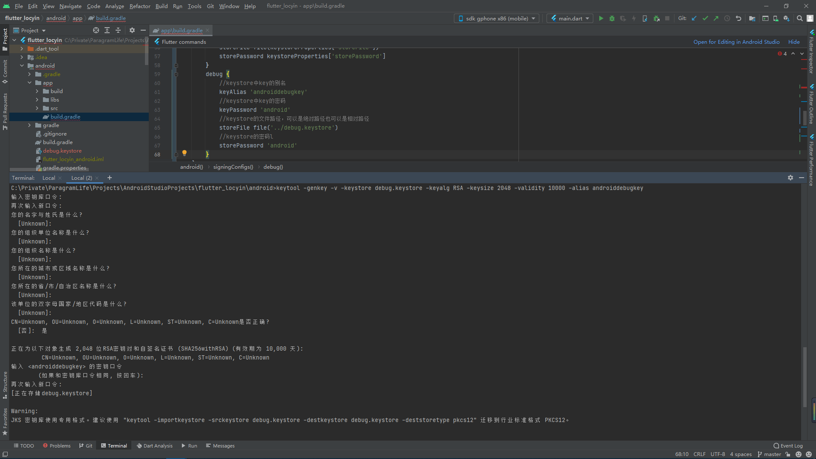The image size is (816, 459).
Task: Commit changes with Git green checkmark
Action: pyautogui.click(x=705, y=18)
